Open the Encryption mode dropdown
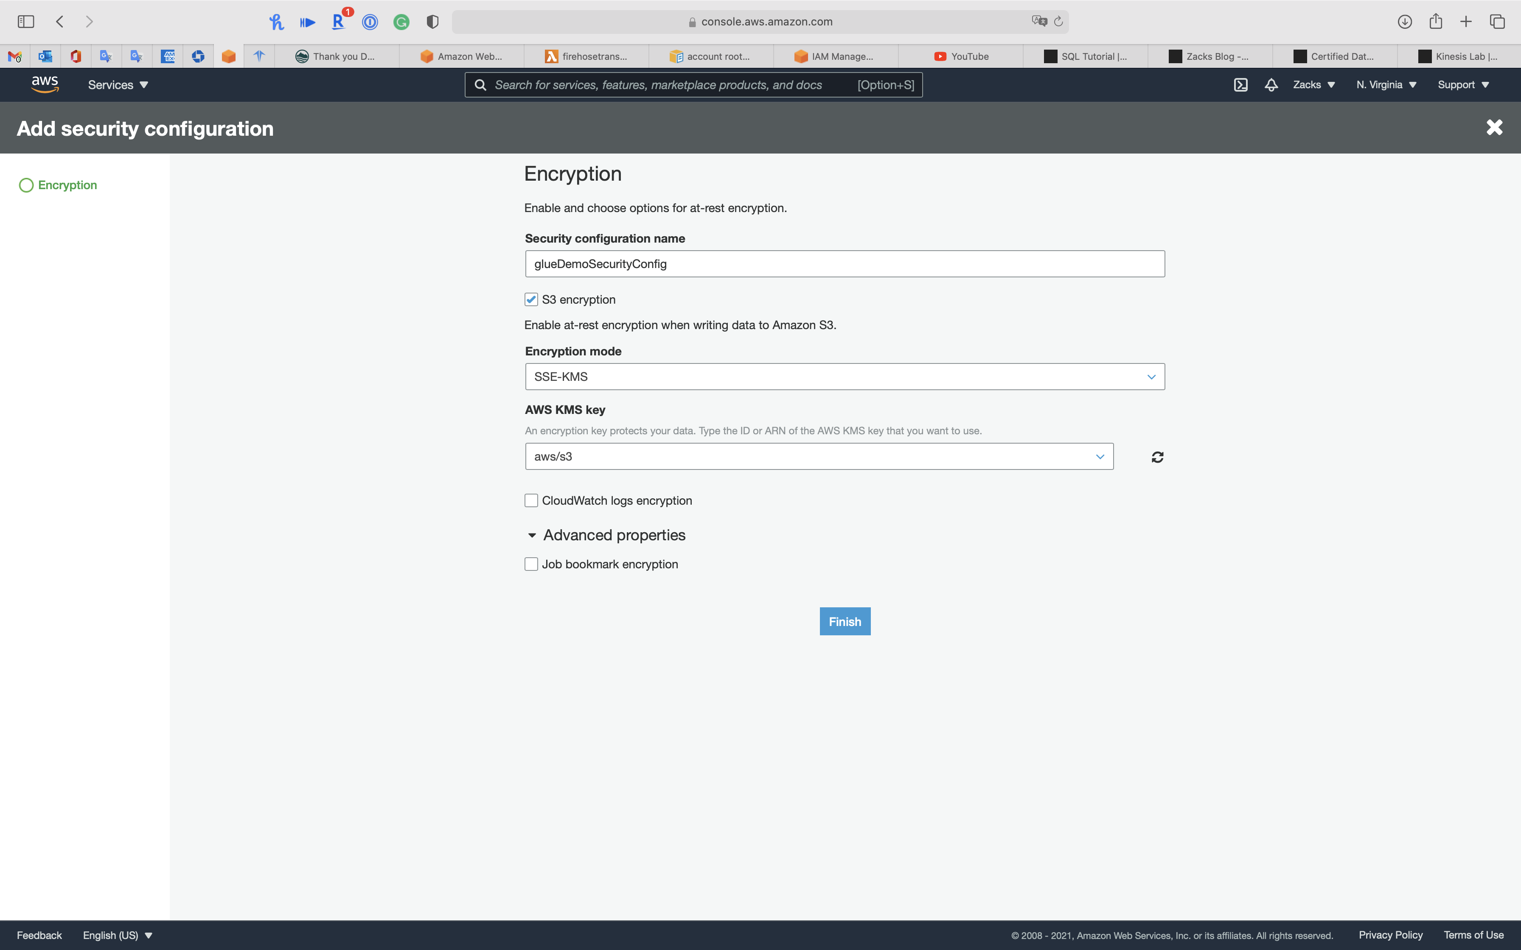Image resolution: width=1521 pixels, height=950 pixels. pos(844,377)
